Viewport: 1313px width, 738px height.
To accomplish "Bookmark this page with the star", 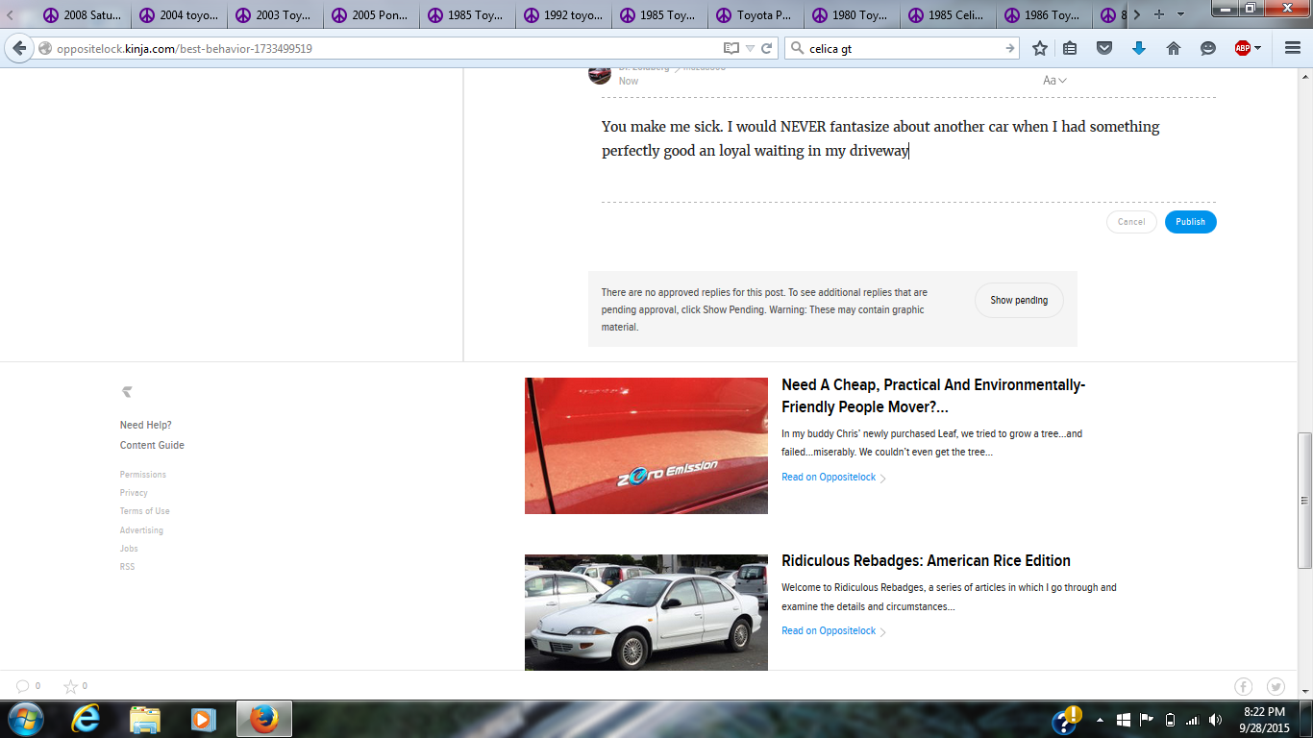I will [1039, 48].
